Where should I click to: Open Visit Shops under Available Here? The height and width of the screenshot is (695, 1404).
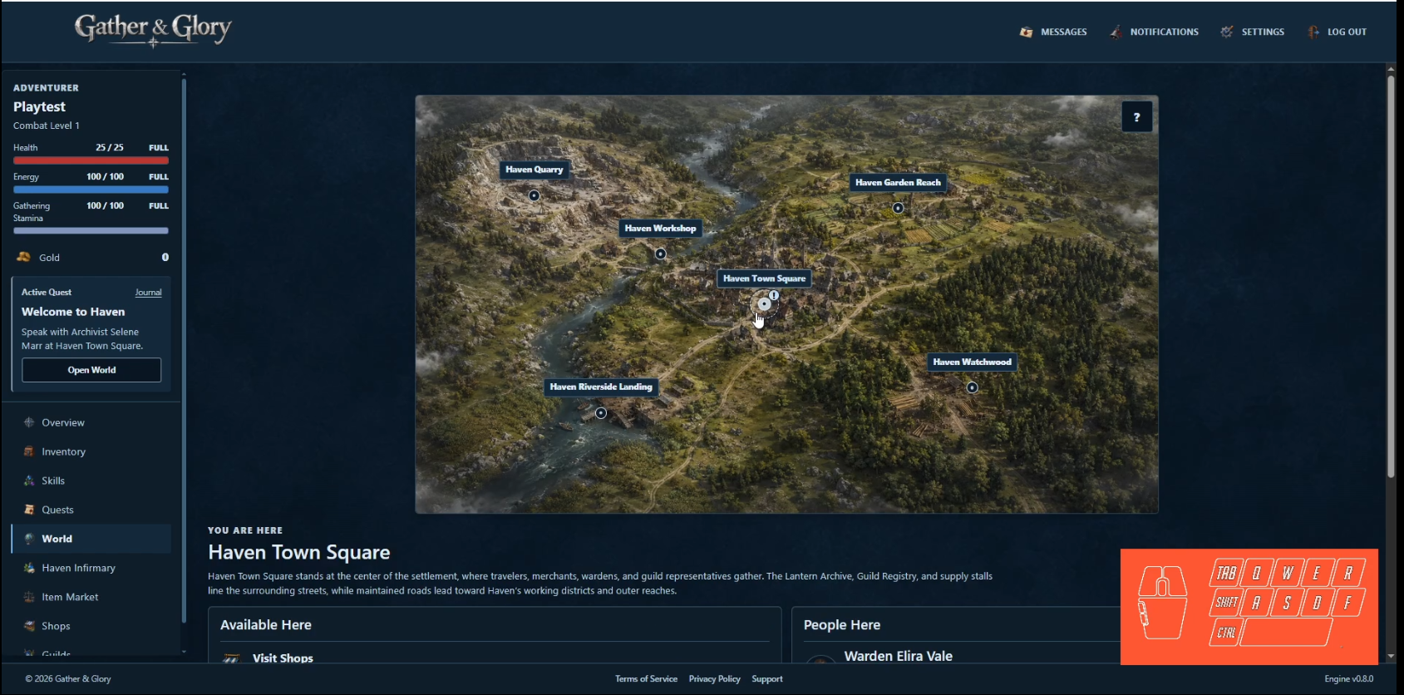[283, 658]
